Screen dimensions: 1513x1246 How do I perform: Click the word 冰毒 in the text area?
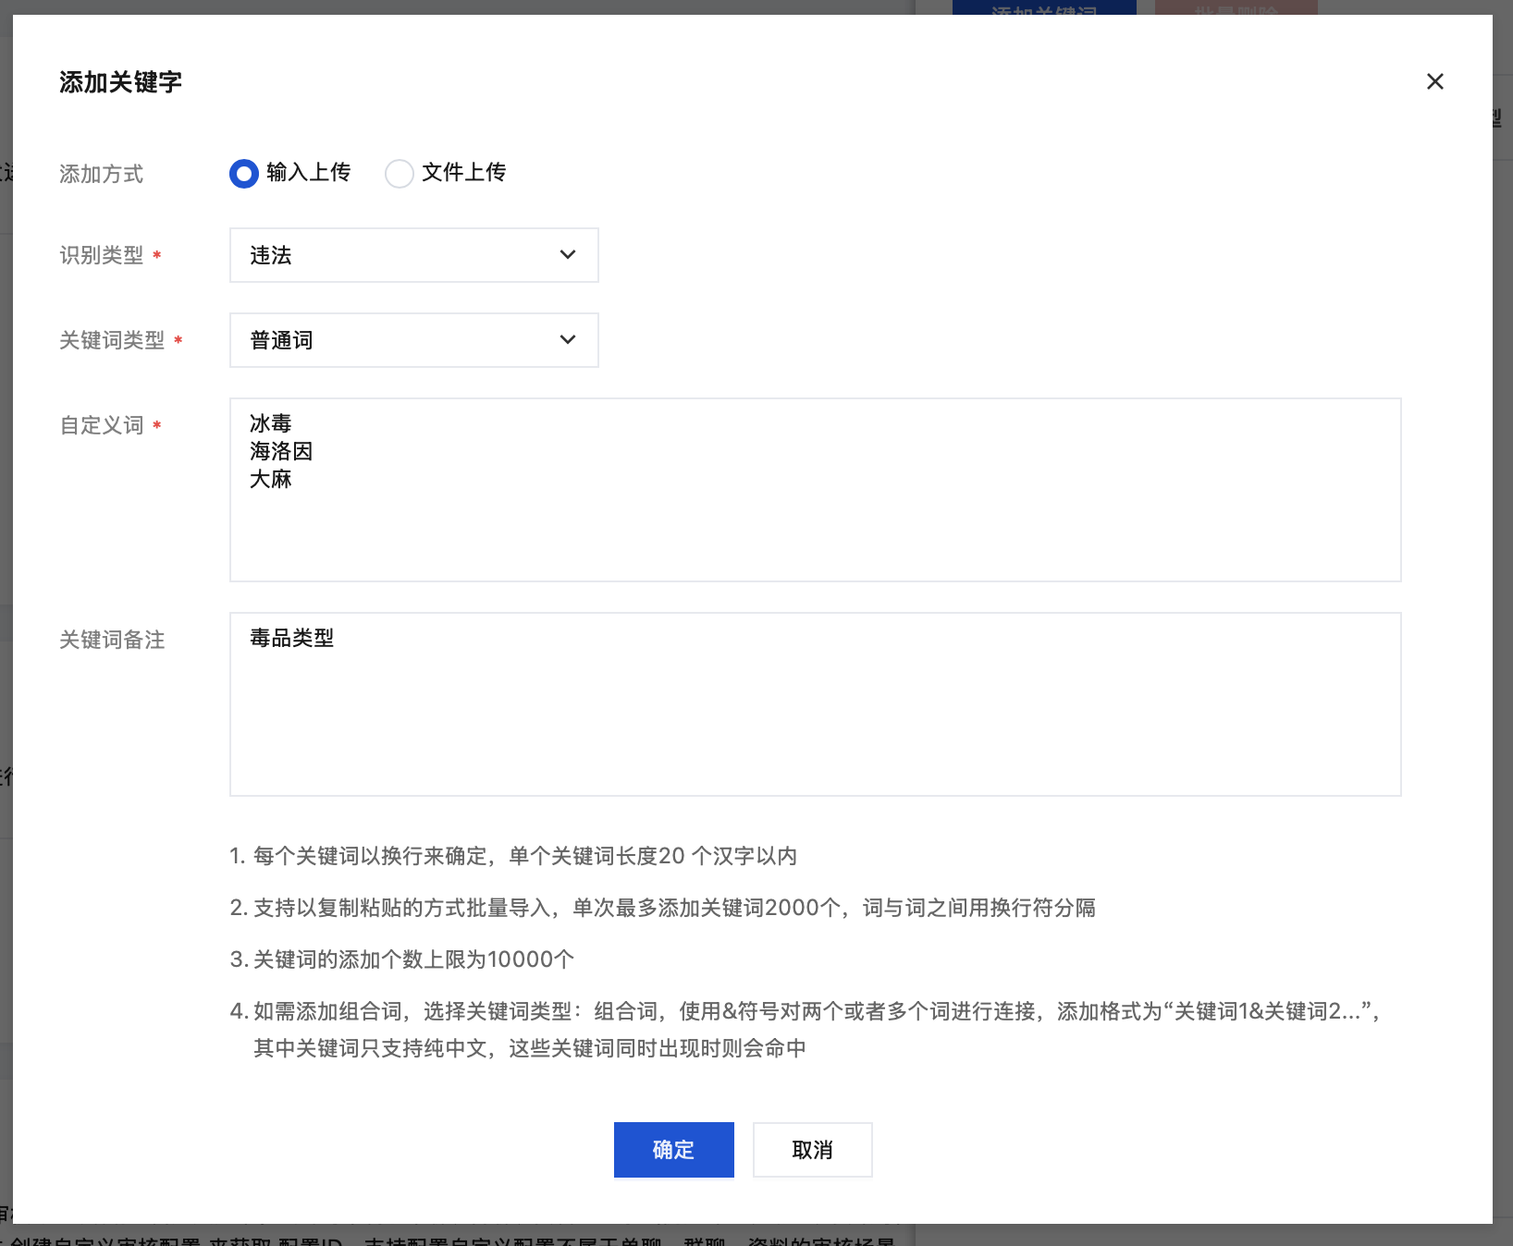click(x=271, y=423)
